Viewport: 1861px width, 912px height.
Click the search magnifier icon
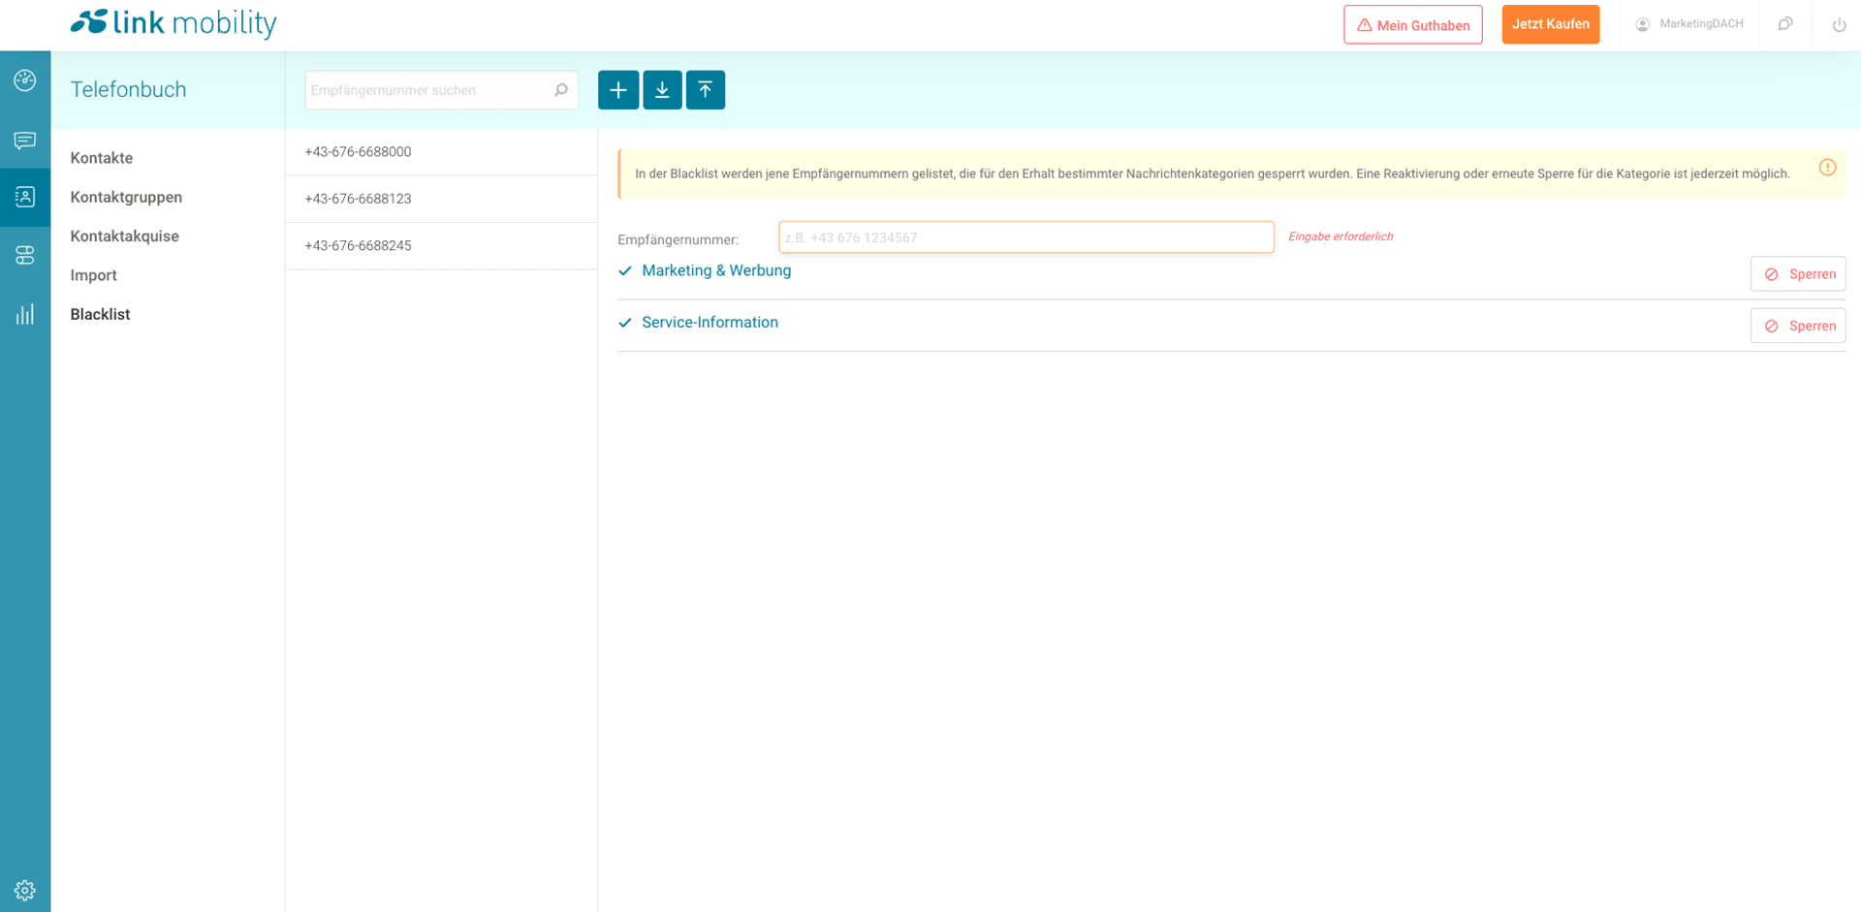pos(560,90)
